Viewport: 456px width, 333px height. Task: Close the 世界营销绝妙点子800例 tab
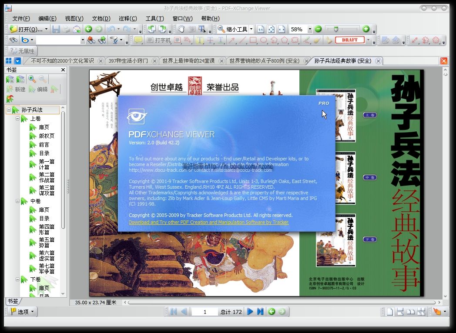pos(306,61)
